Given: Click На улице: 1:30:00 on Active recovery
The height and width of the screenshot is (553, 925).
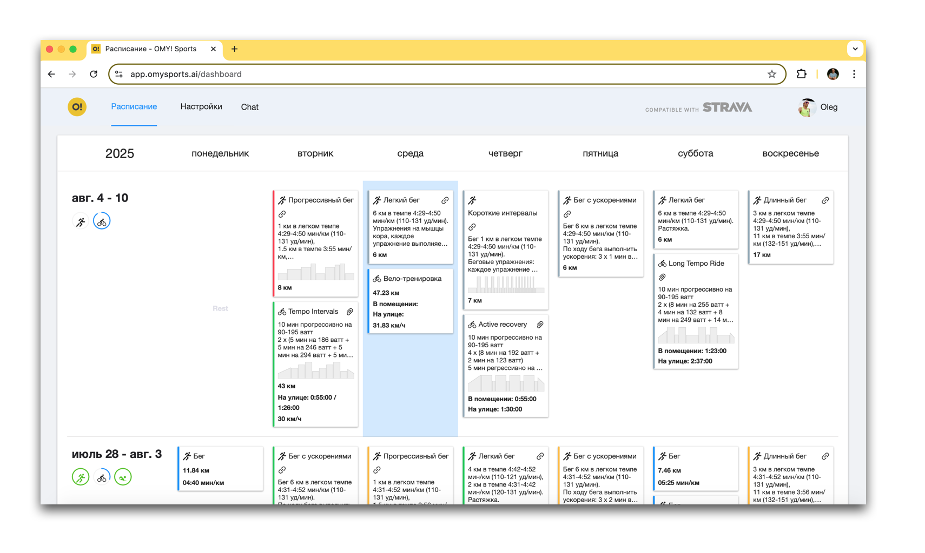Looking at the screenshot, I should click(x=495, y=409).
